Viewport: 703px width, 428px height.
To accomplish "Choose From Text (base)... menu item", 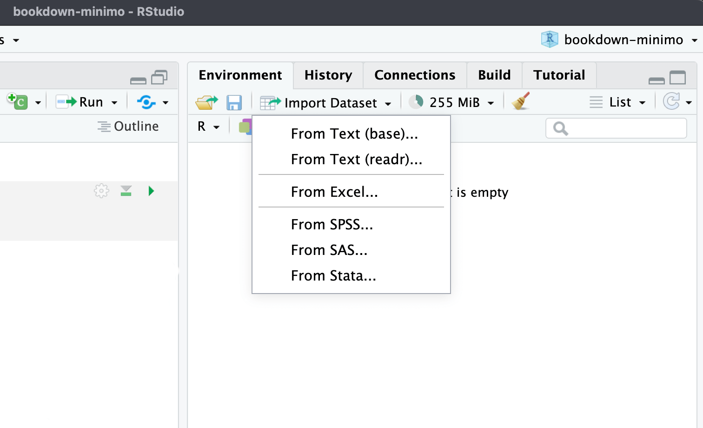I will pyautogui.click(x=351, y=134).
